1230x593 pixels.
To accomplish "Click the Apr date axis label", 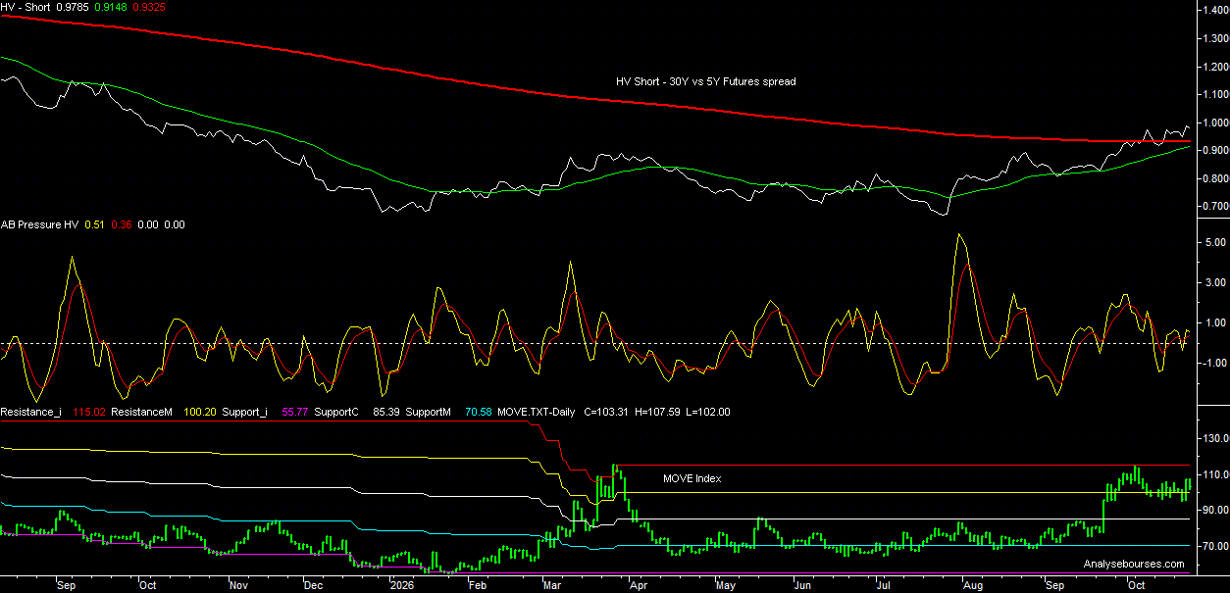I will pyautogui.click(x=637, y=584).
